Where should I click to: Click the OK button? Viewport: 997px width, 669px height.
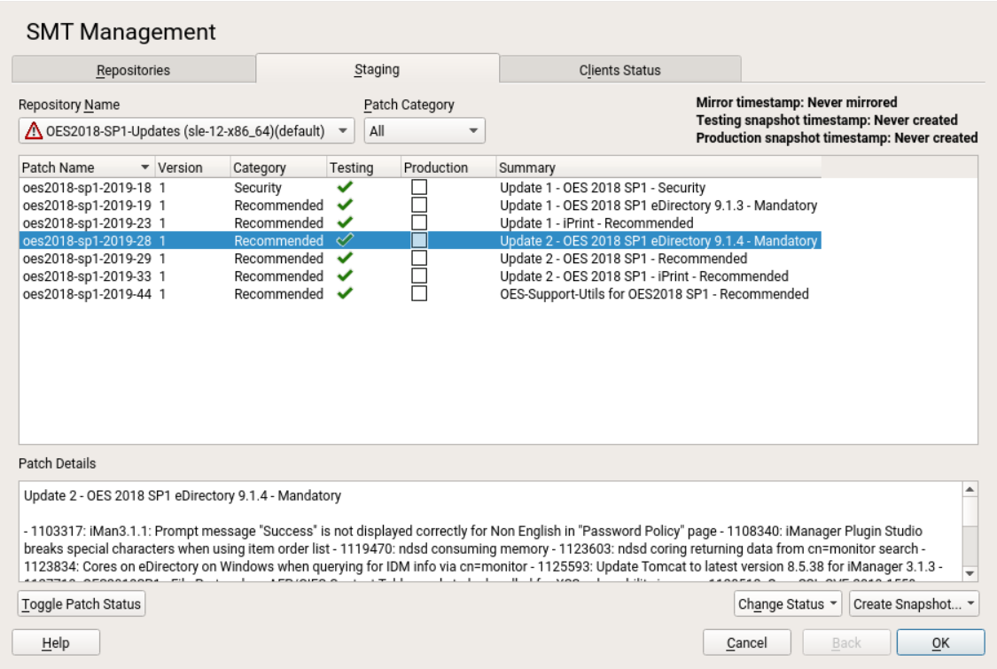coord(940,643)
